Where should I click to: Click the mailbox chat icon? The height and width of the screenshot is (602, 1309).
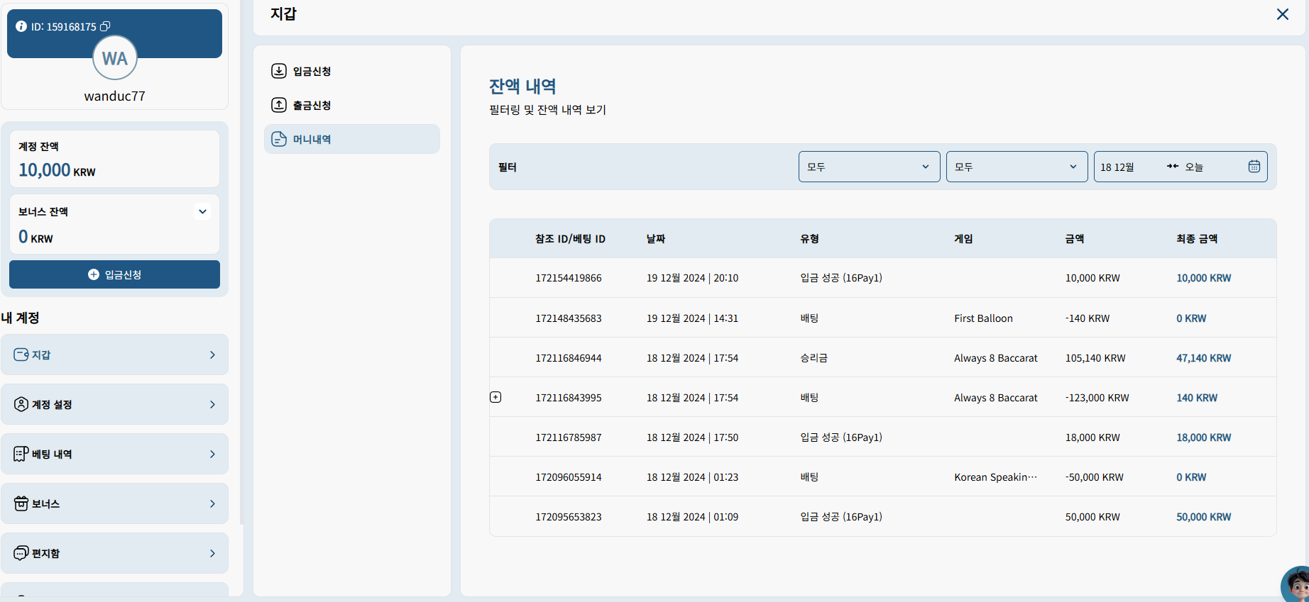(21, 553)
